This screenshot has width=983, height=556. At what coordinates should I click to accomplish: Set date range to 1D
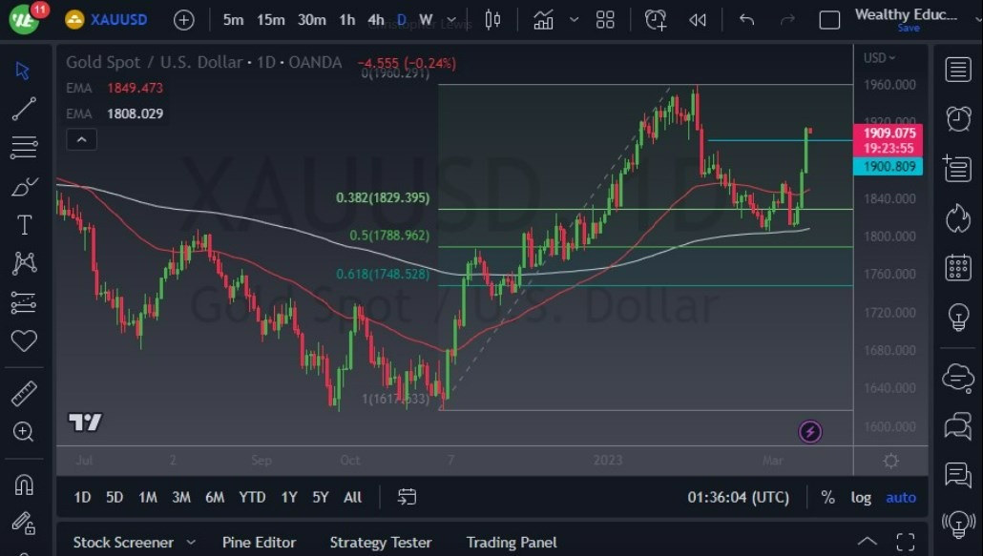tap(82, 497)
